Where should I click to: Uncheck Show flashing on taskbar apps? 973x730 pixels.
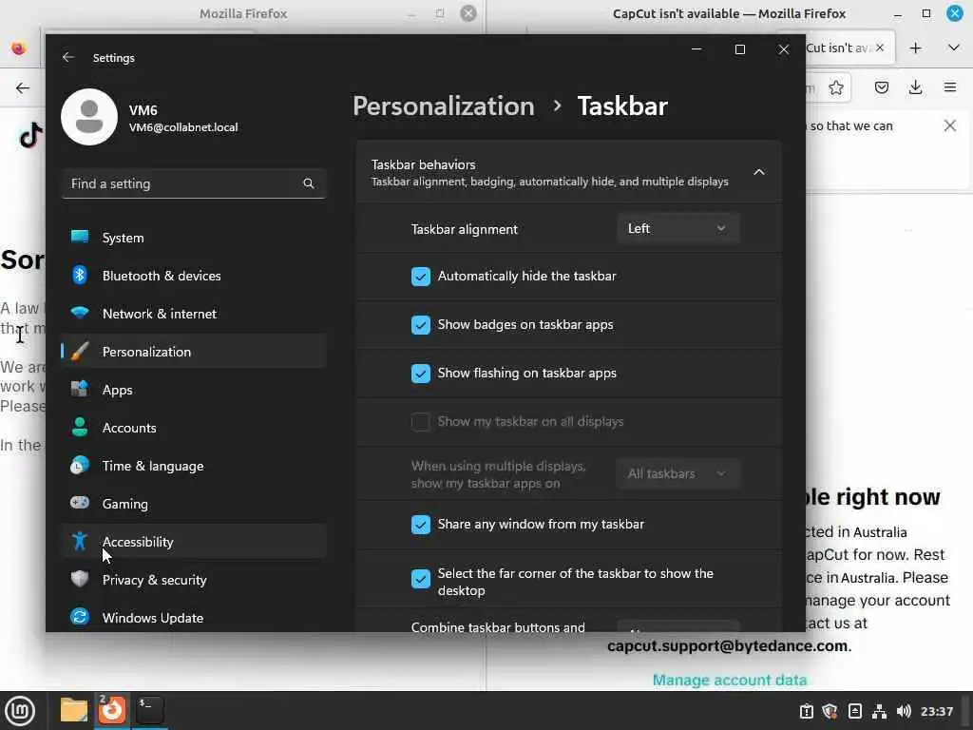pyautogui.click(x=421, y=373)
